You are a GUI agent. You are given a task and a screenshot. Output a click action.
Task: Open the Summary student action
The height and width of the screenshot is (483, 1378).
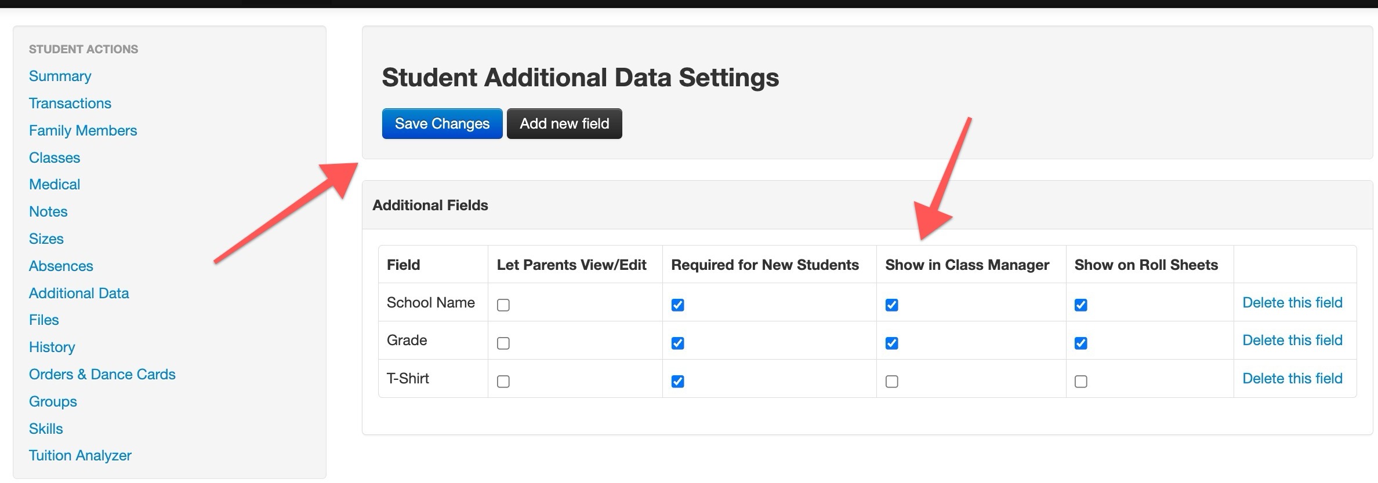[x=60, y=76]
